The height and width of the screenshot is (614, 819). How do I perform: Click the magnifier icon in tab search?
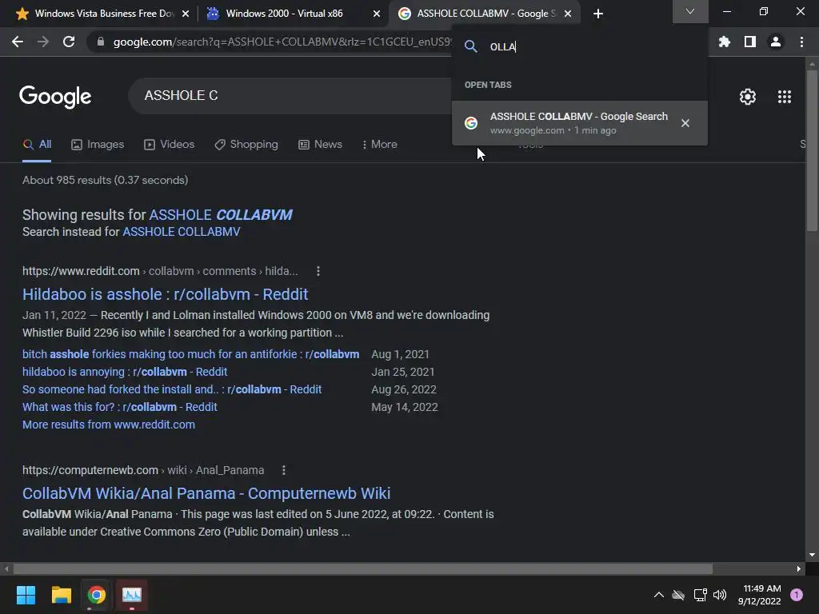point(470,46)
